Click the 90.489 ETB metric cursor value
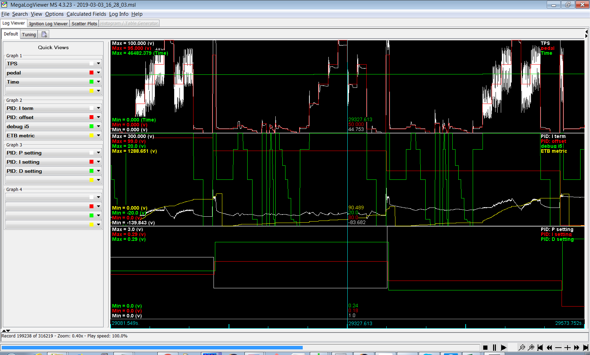The image size is (590, 355). tap(356, 208)
